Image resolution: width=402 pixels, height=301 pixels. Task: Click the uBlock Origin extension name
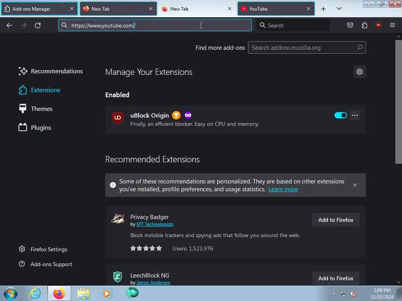pyautogui.click(x=150, y=116)
